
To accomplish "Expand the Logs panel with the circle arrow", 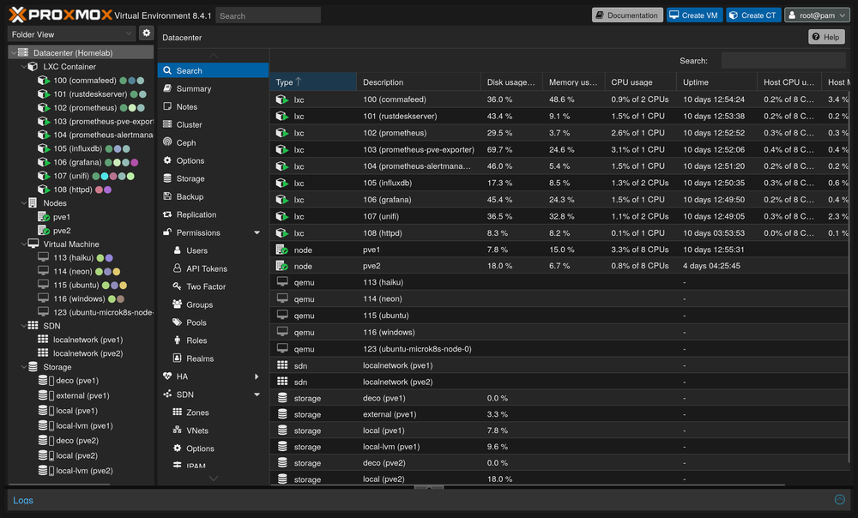I will click(840, 499).
